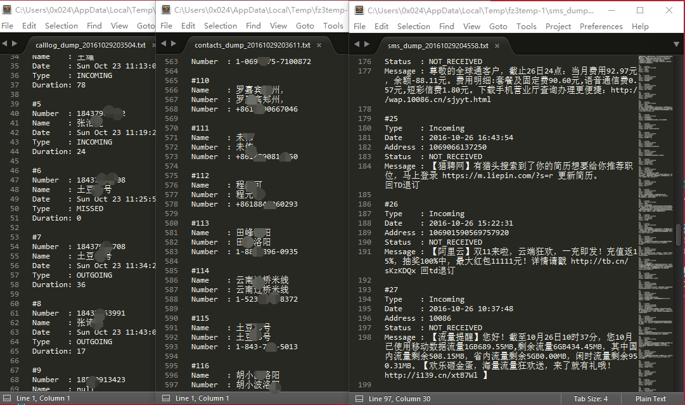
Task: Close the contacts_dump tab
Action: 319,46
